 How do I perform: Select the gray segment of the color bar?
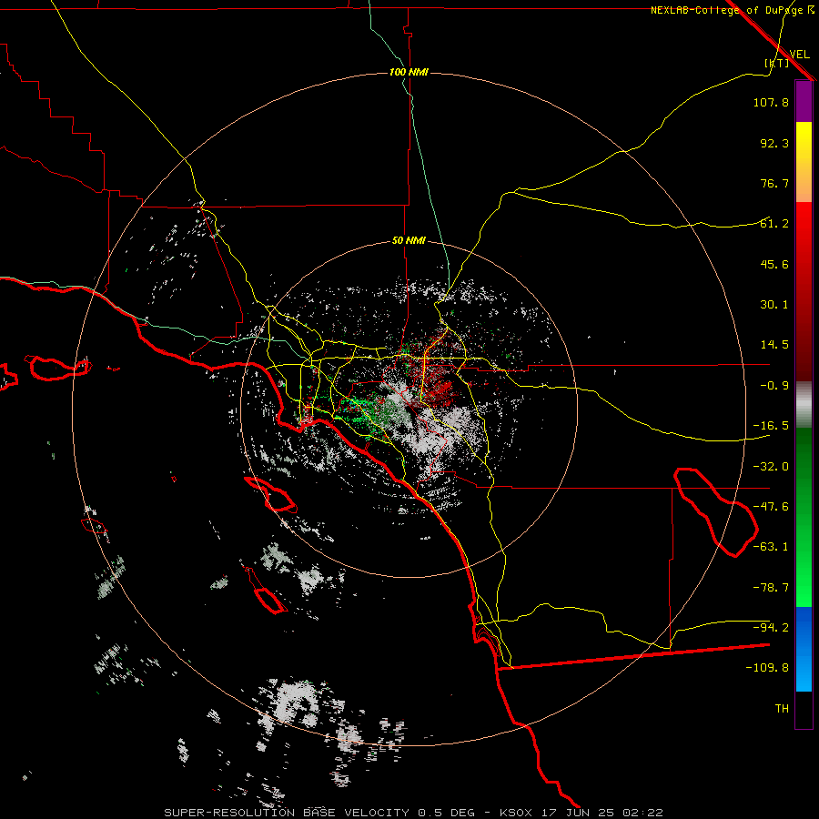click(804, 405)
